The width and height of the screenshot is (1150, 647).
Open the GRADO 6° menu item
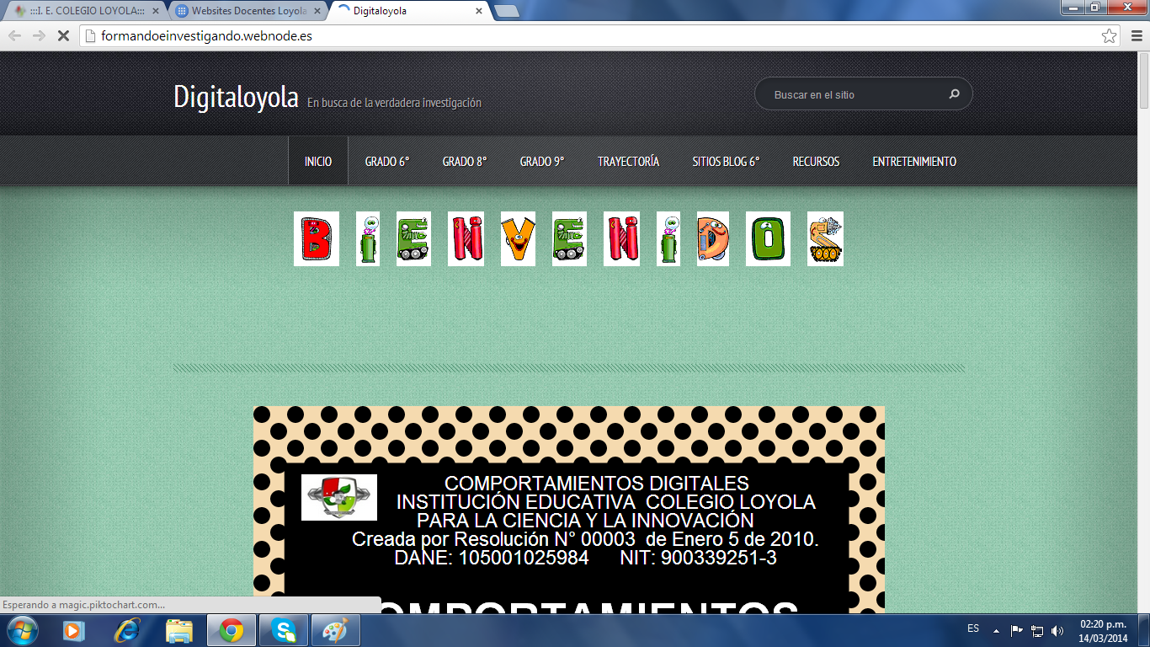(x=386, y=162)
